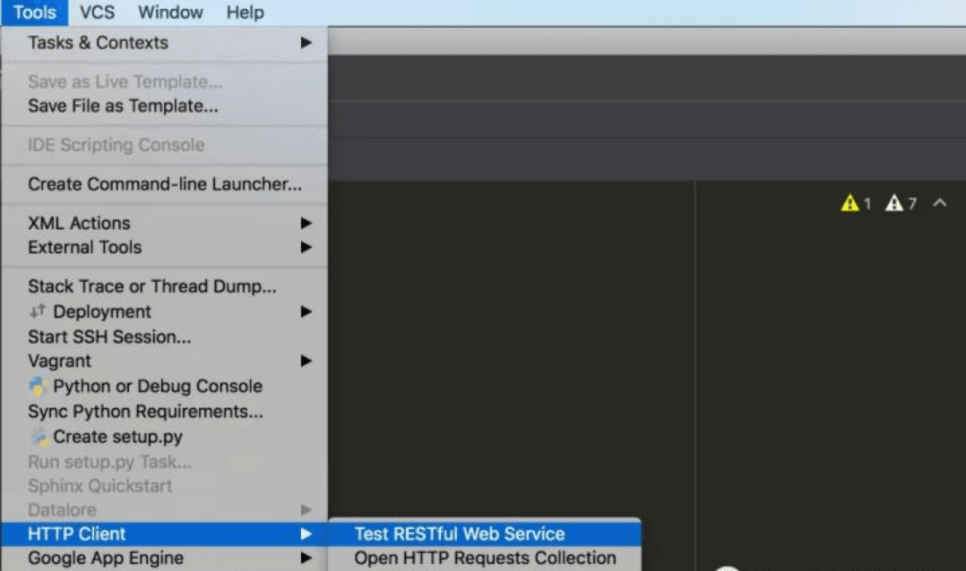
Task: Choose Create setup.py
Action: coord(165,436)
